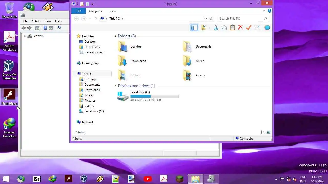Viewport: 328px width, 184px height.
Task: Select xeonvm in the background window tree
Action: coord(38,36)
